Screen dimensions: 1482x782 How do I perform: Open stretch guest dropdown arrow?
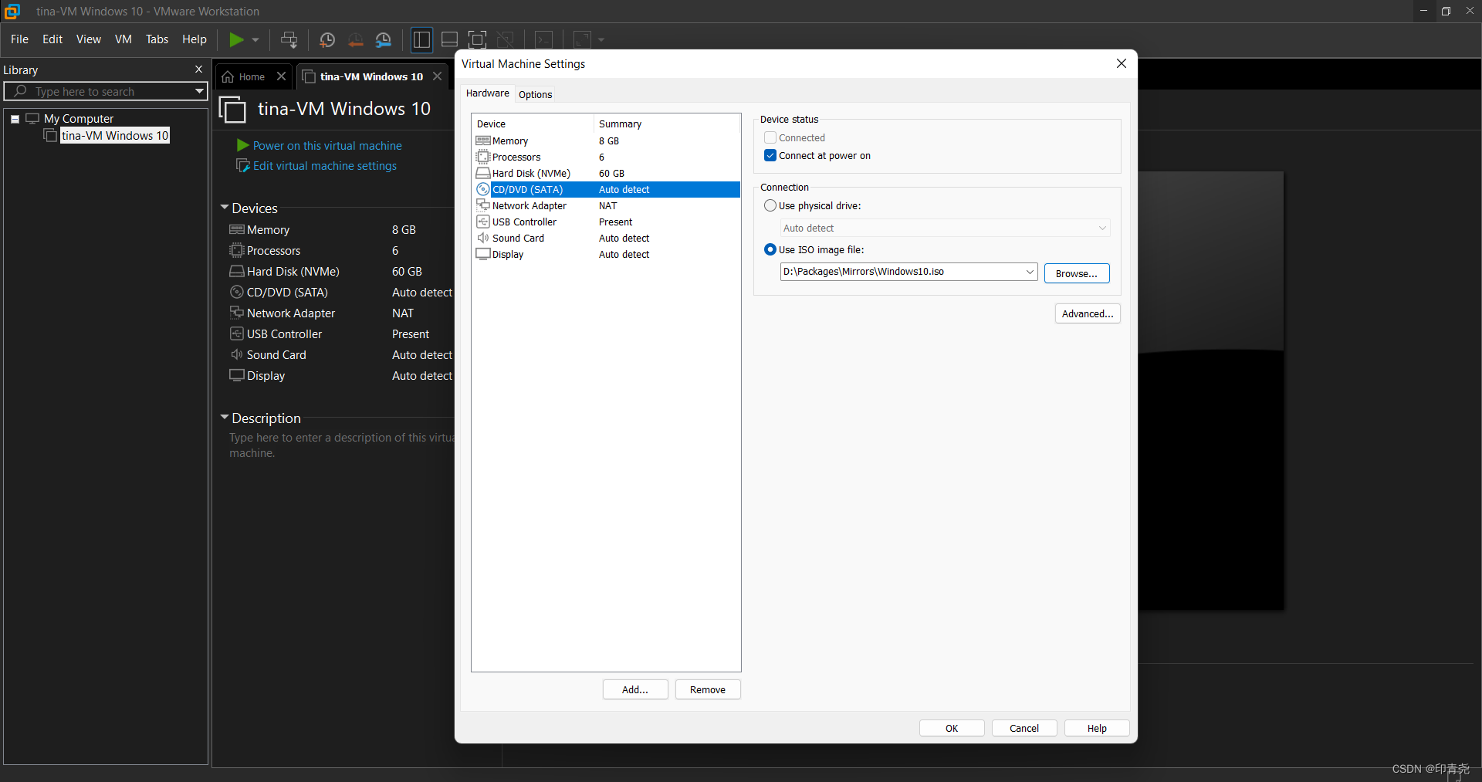(601, 39)
